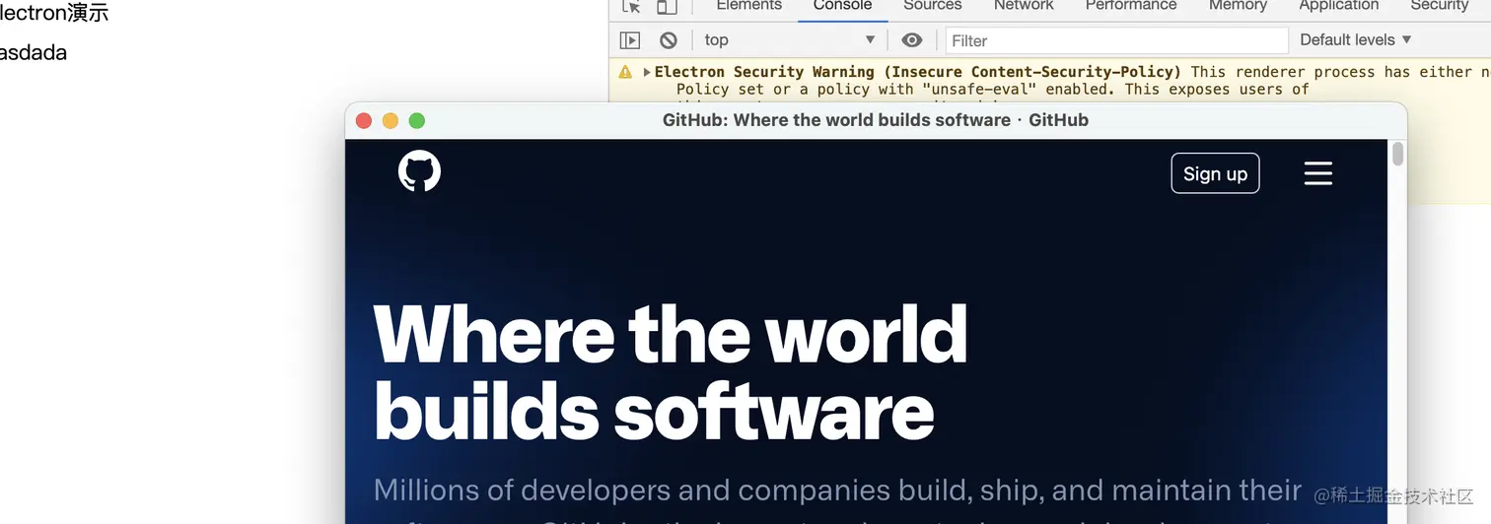Switch to the Performance tab

pyautogui.click(x=1131, y=6)
